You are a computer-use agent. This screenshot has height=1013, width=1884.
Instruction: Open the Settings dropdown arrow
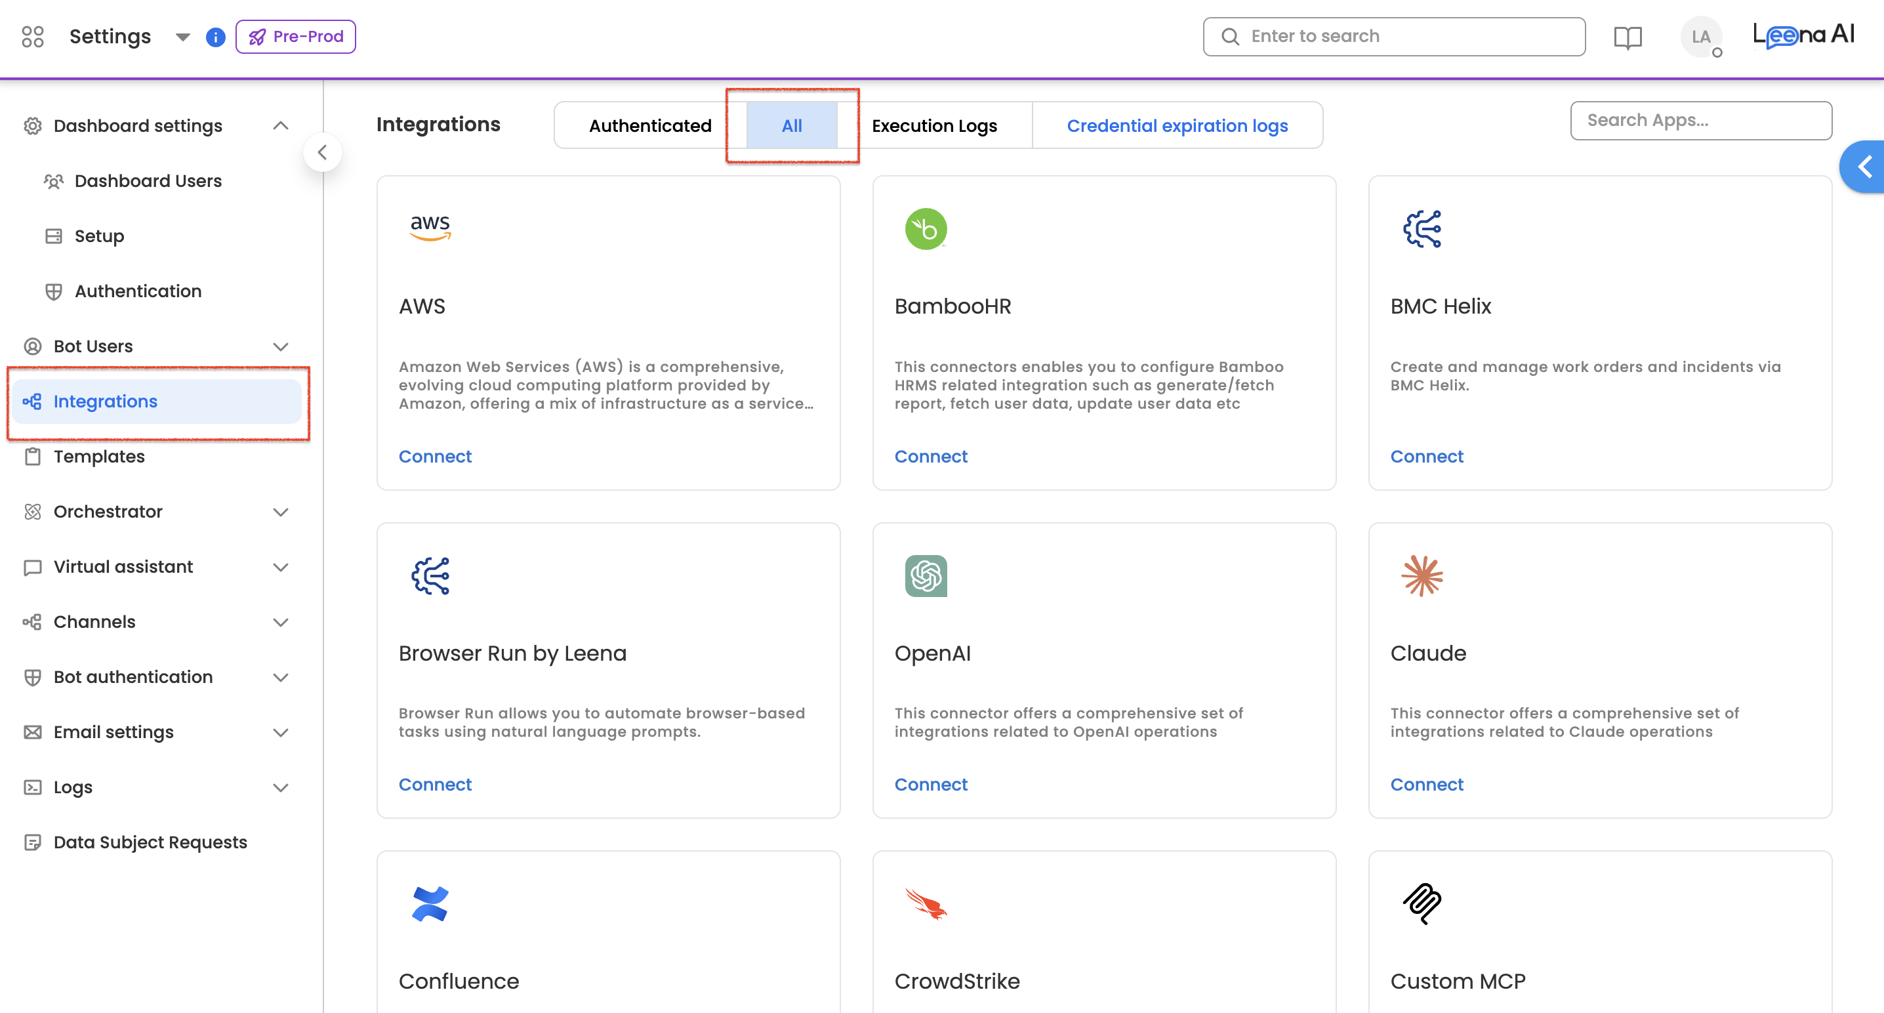183,37
